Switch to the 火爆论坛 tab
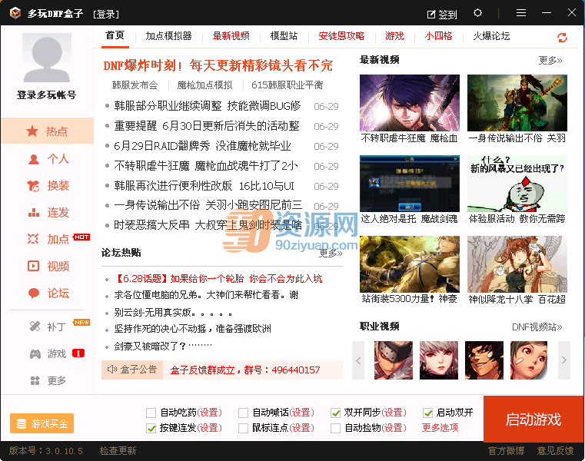585x461 pixels. click(x=491, y=36)
